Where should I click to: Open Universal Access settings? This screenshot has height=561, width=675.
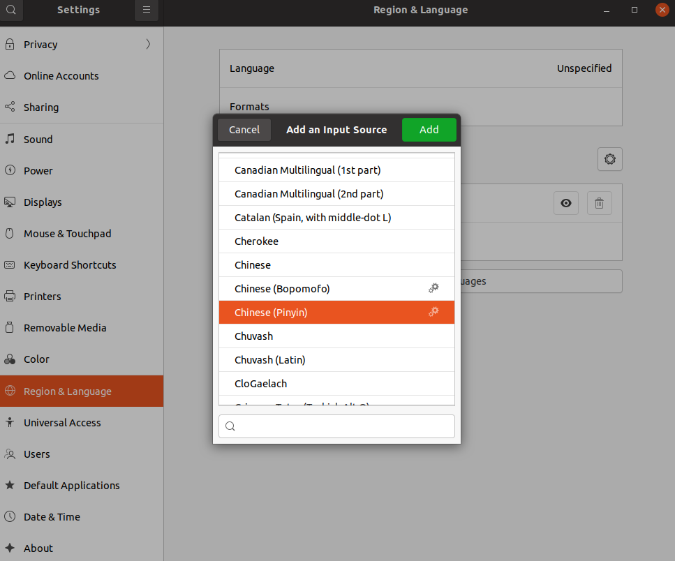(x=82, y=422)
